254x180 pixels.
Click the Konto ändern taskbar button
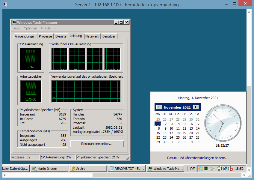49,169
